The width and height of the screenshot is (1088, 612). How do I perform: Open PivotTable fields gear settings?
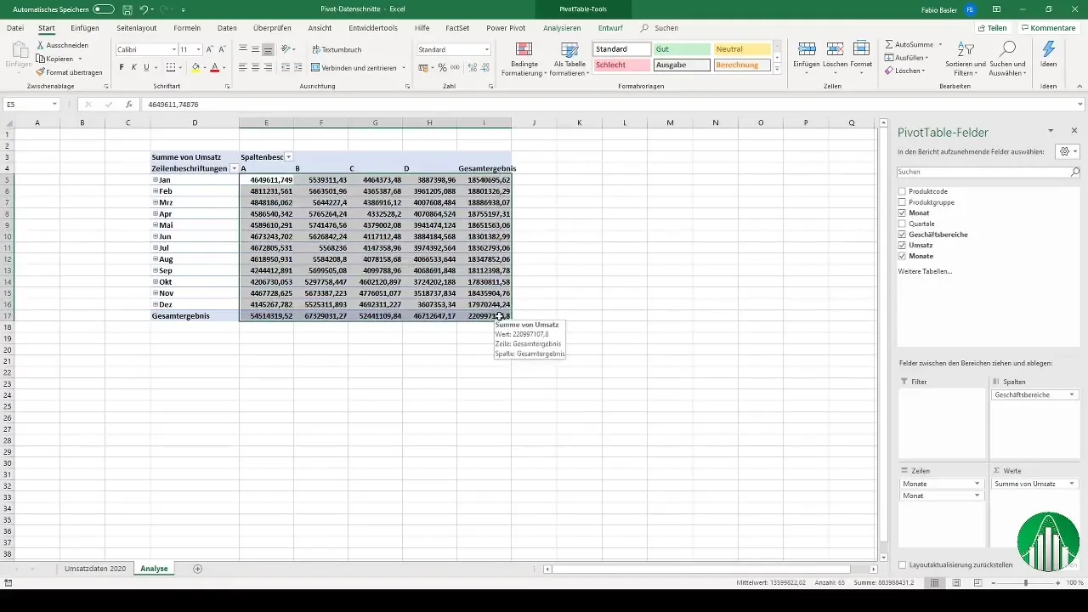tap(1066, 151)
